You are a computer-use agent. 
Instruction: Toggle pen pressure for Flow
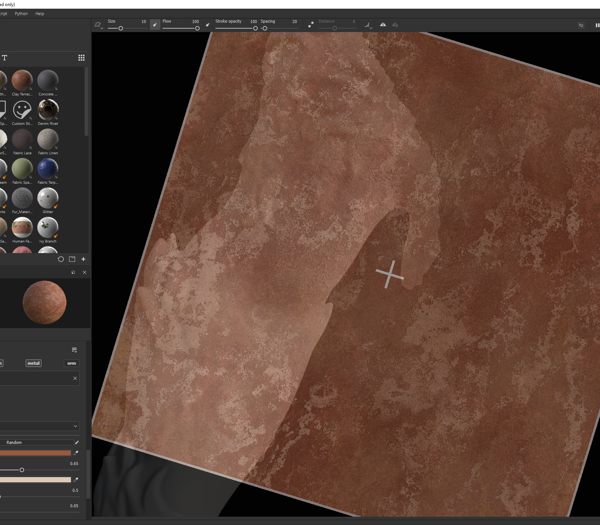tap(208, 25)
